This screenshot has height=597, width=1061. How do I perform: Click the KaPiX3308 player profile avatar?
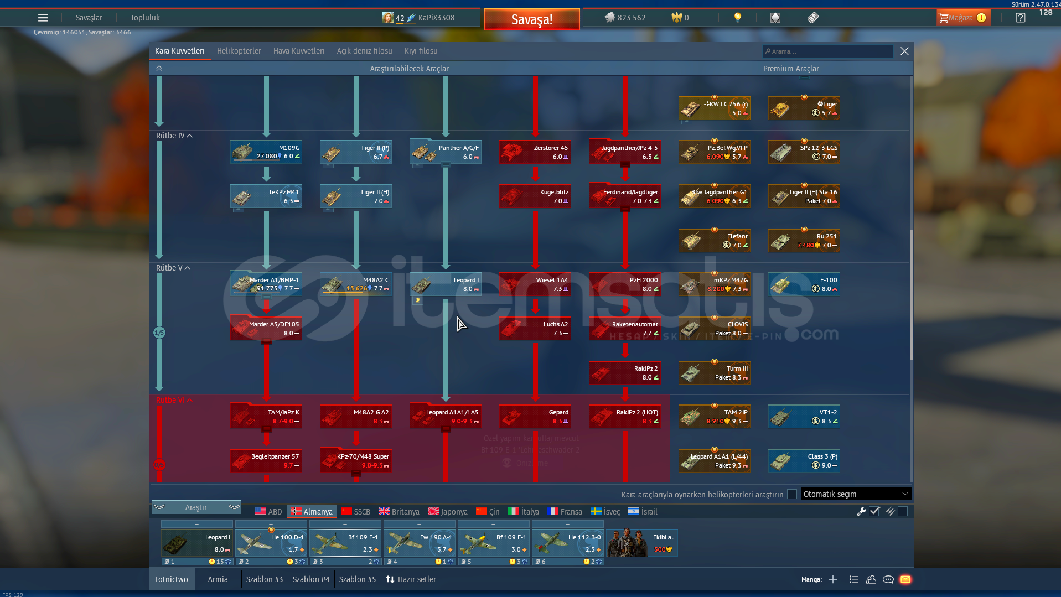pyautogui.click(x=387, y=18)
